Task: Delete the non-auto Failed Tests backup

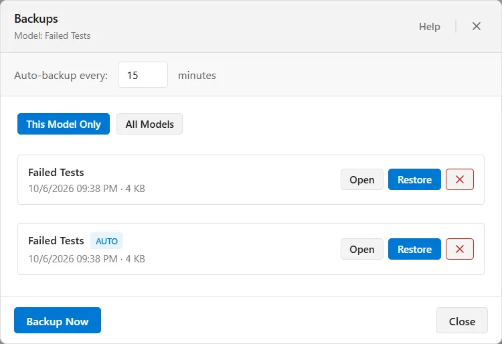Action: [x=459, y=179]
